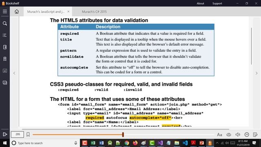Go to the Bookshelf home icon
This screenshot has height=147, width=261.
(x=17, y=11)
